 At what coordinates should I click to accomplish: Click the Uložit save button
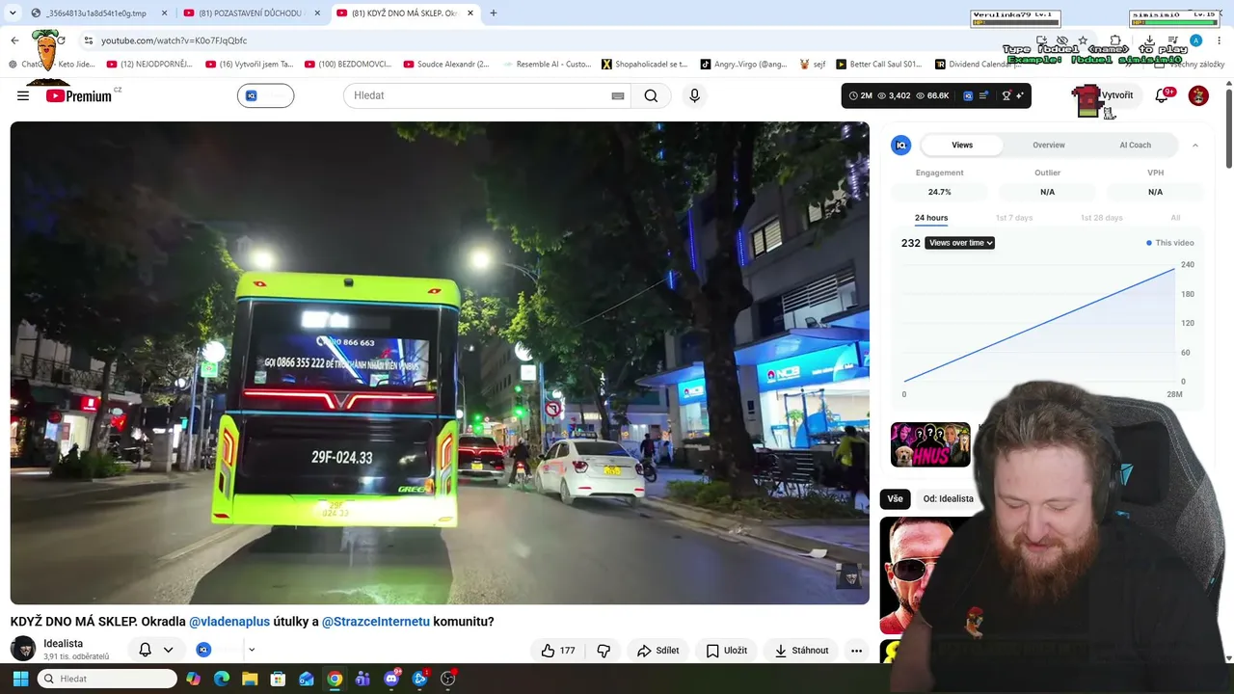click(x=727, y=651)
